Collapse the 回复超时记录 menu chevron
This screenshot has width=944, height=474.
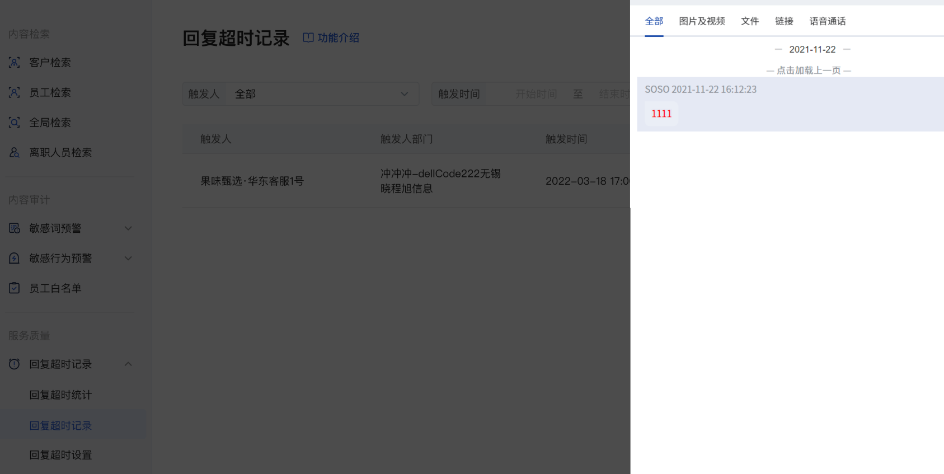[x=128, y=364]
